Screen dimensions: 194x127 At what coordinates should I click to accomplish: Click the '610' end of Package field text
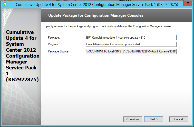tap(143, 38)
